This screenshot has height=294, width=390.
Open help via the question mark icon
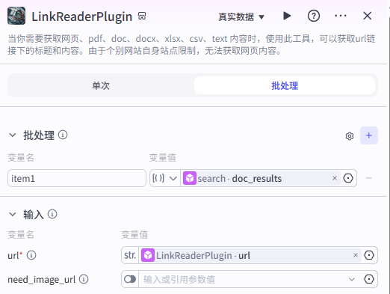(314, 16)
